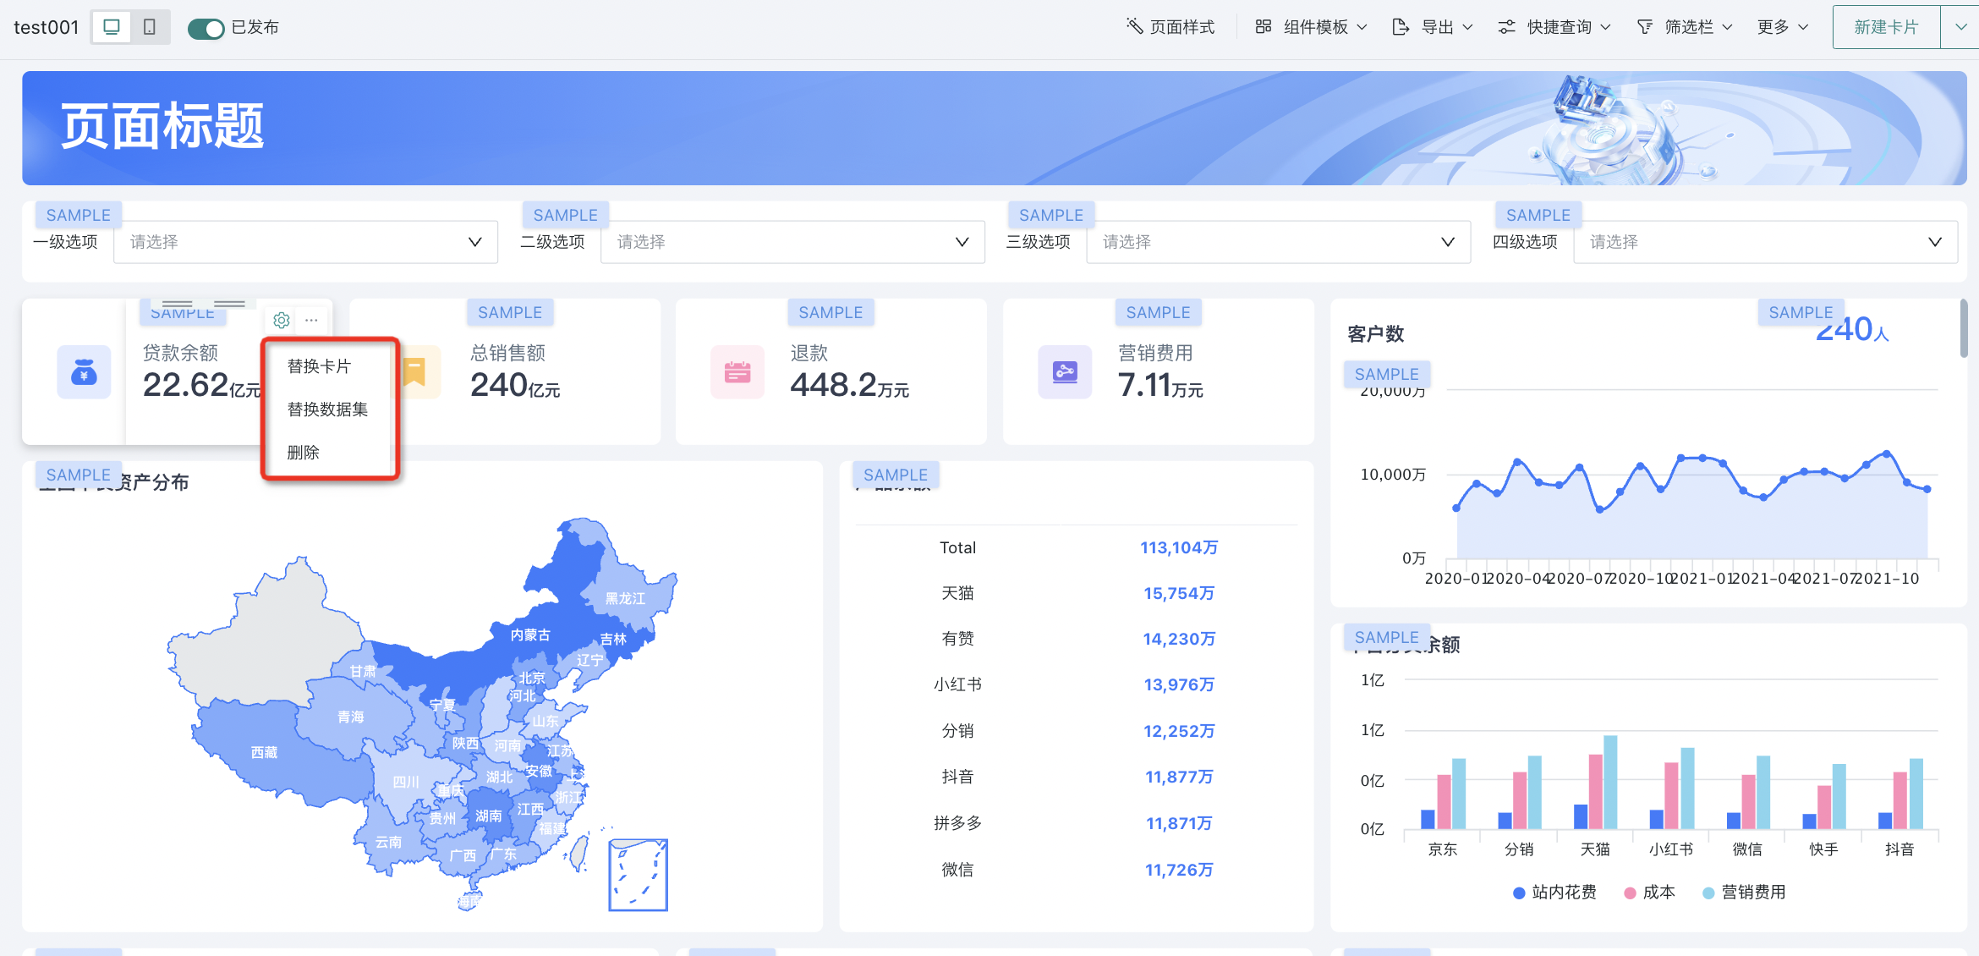Click 青海 region on the map

coord(351,717)
